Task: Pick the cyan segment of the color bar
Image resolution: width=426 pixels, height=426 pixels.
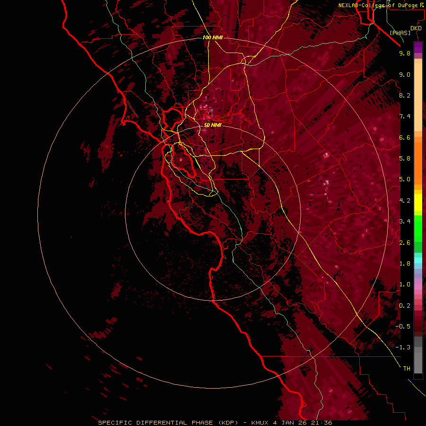Action: pos(418,260)
